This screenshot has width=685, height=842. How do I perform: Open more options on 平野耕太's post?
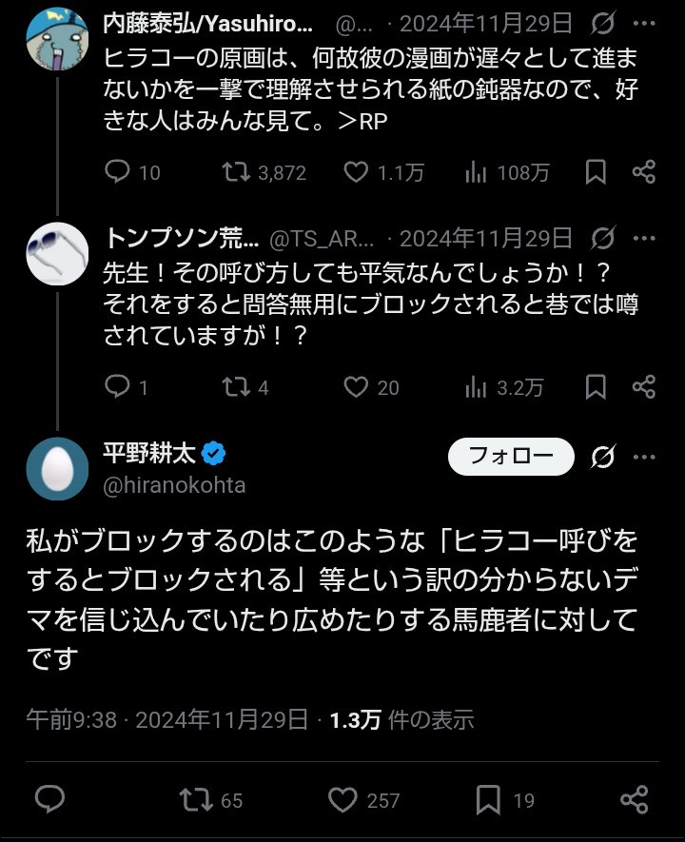click(x=644, y=457)
